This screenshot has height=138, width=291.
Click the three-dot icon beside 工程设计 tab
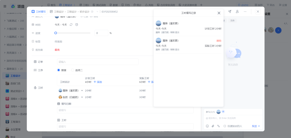74,5
